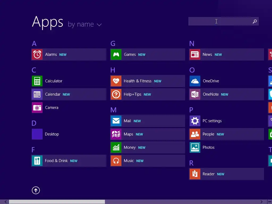Viewport: 272px width, 204px height.
Task: Open the Alarms app icon
Action: click(37, 54)
